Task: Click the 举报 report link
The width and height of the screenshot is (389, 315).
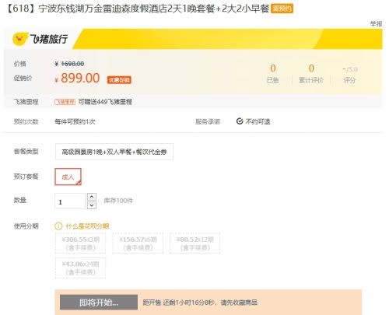Action: tap(376, 24)
